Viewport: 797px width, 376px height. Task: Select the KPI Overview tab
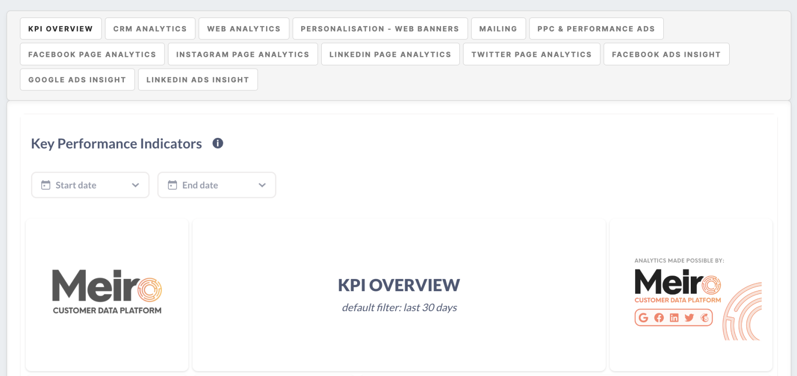coord(61,29)
